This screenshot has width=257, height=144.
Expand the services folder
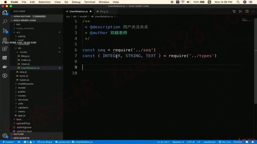(37, 100)
